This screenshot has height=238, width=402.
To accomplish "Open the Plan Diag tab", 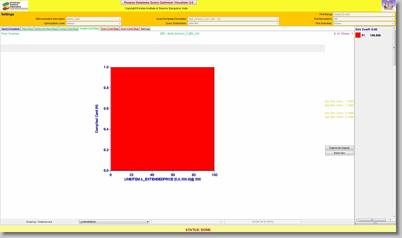I will (27, 29).
